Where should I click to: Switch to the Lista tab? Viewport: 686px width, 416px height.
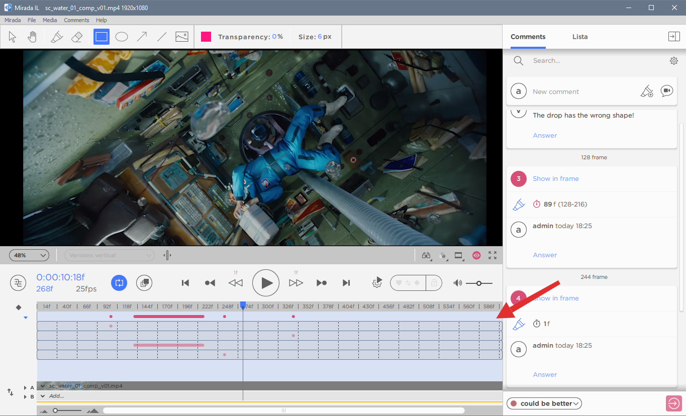(x=580, y=37)
